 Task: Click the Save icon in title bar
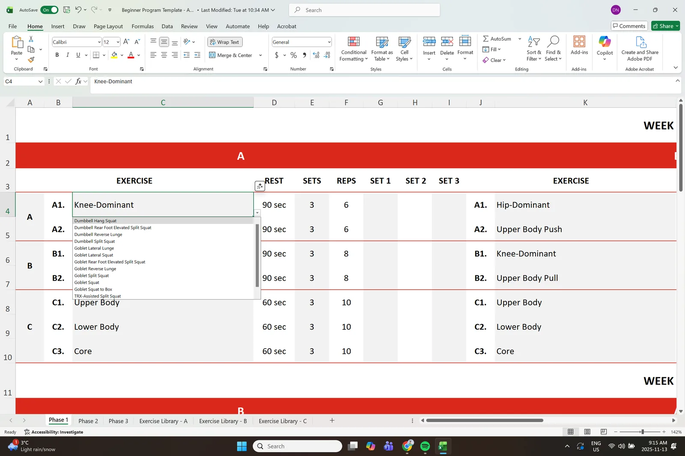click(x=66, y=9)
